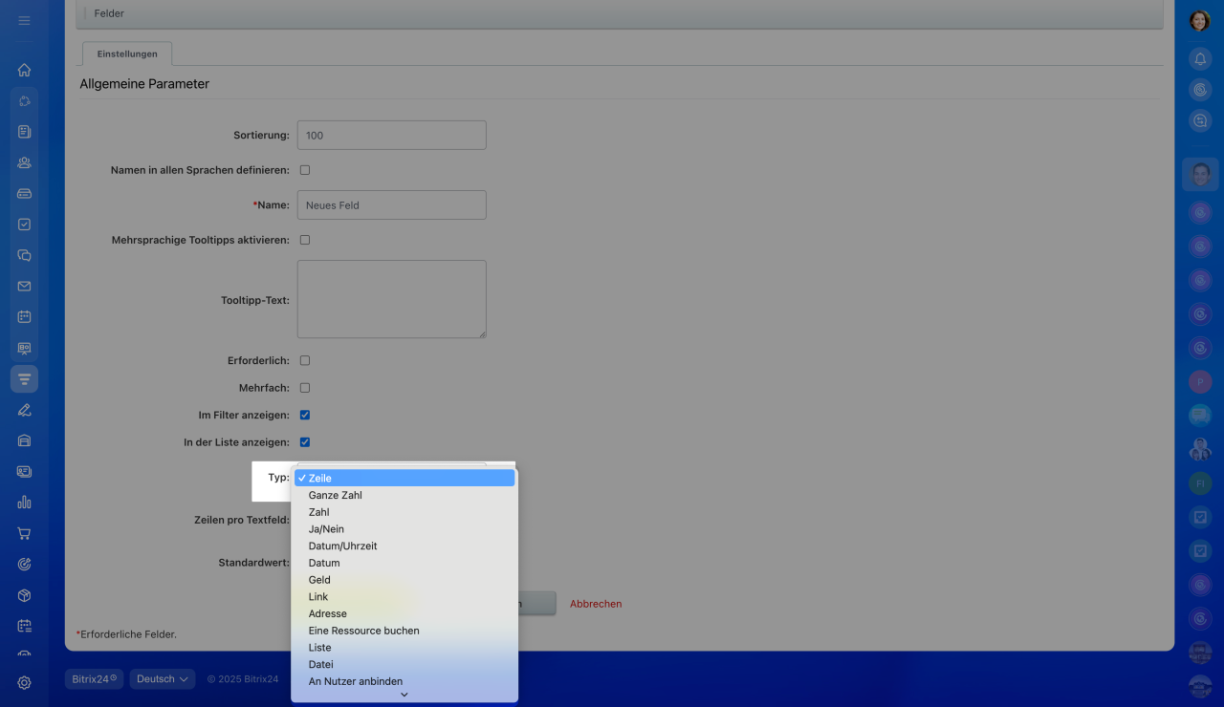The image size is (1224, 707).
Task: Go to the home icon in sidebar
Action: (25, 70)
